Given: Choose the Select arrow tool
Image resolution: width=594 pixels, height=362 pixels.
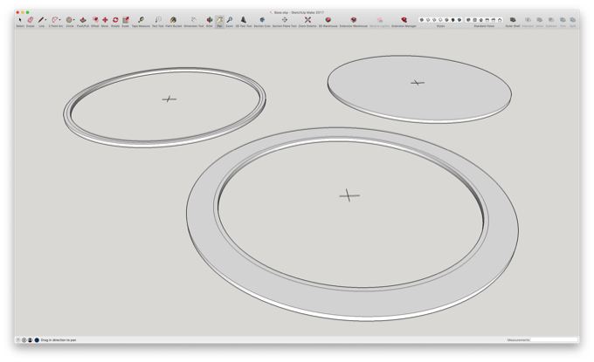Looking at the screenshot, I should coord(20,20).
